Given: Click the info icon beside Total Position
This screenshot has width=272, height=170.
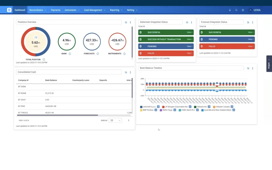Looking at the screenshot, I should pyautogui.click(x=44, y=60).
